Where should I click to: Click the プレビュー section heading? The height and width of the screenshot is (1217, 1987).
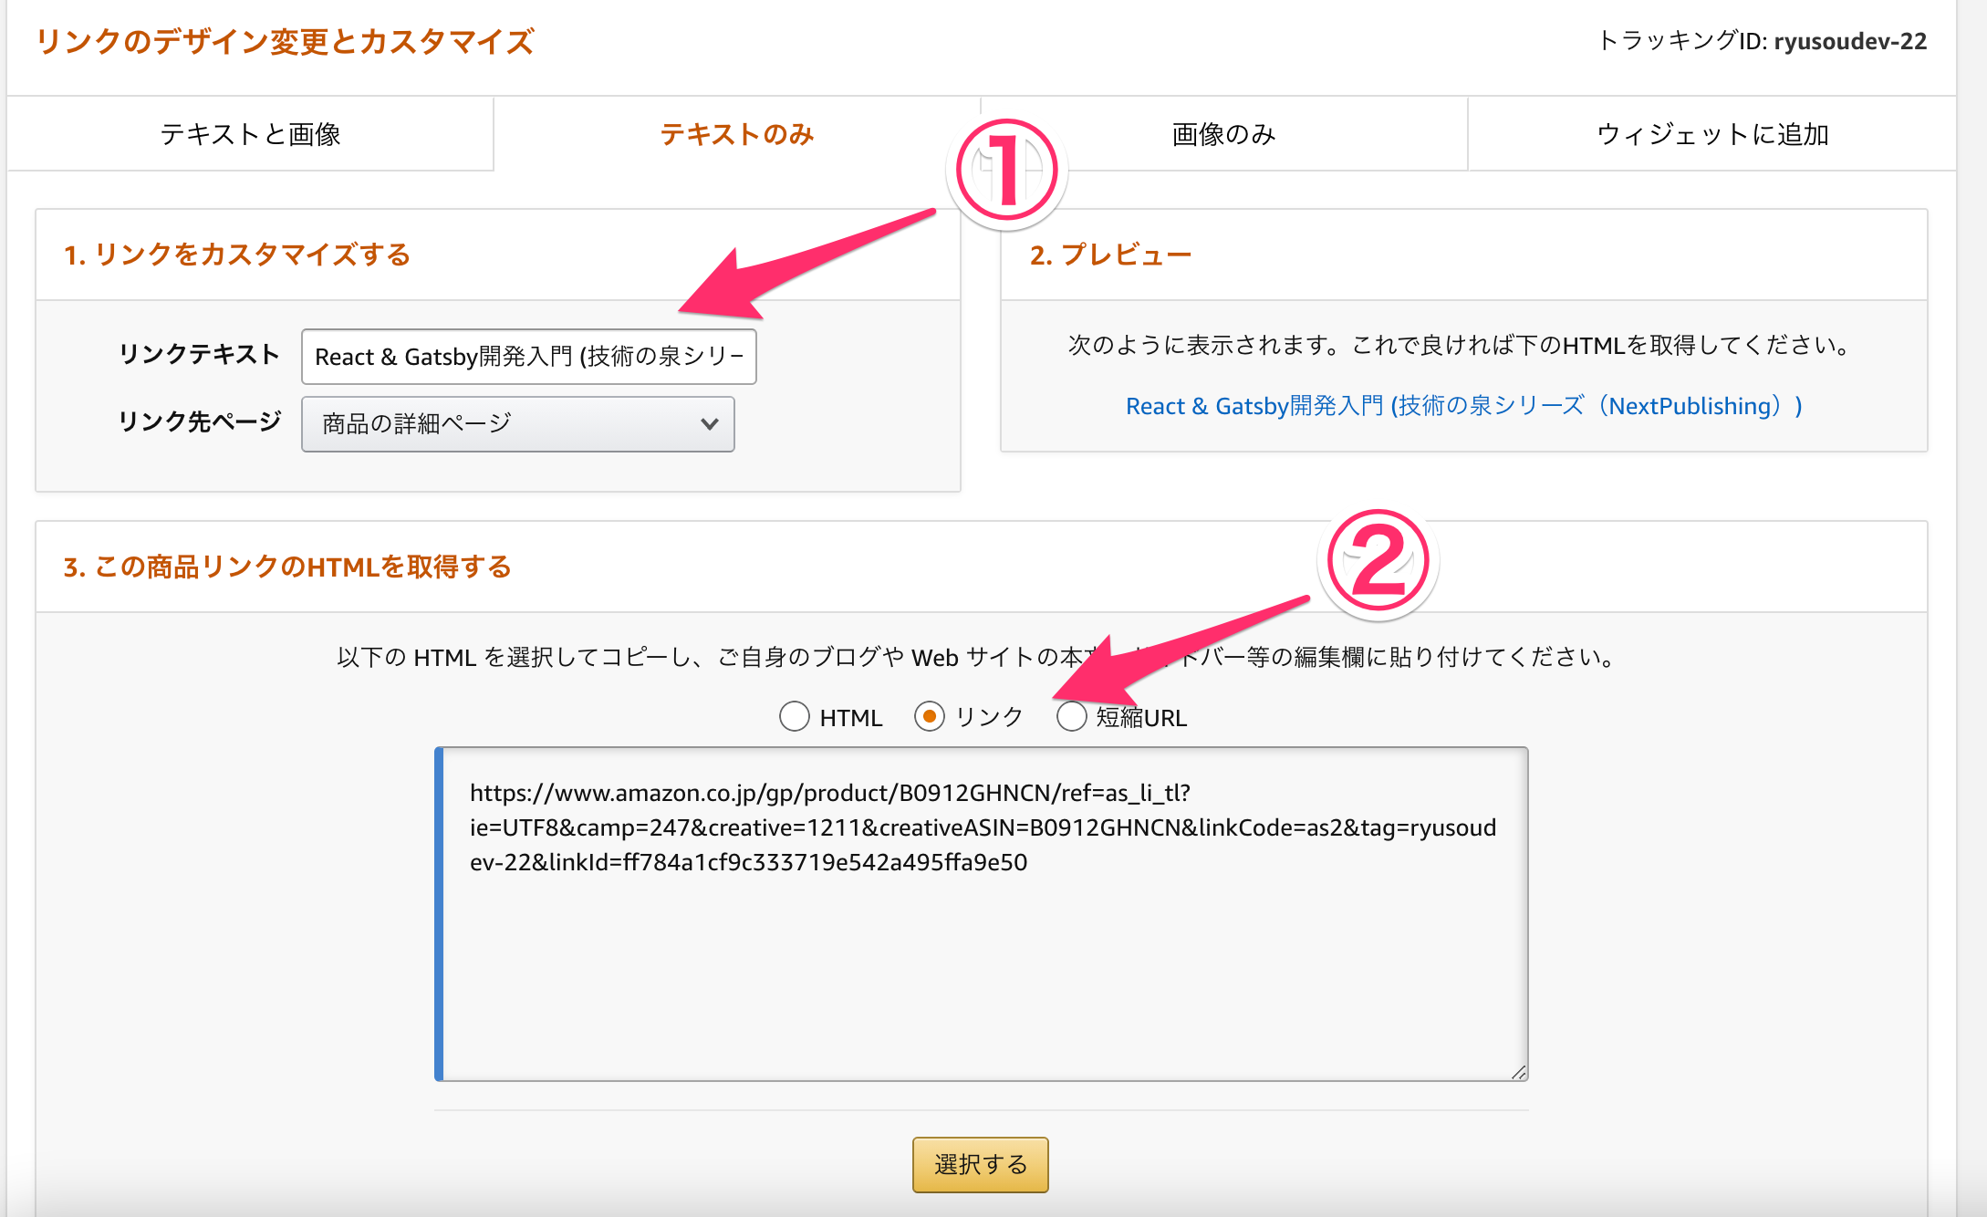coord(1110,255)
